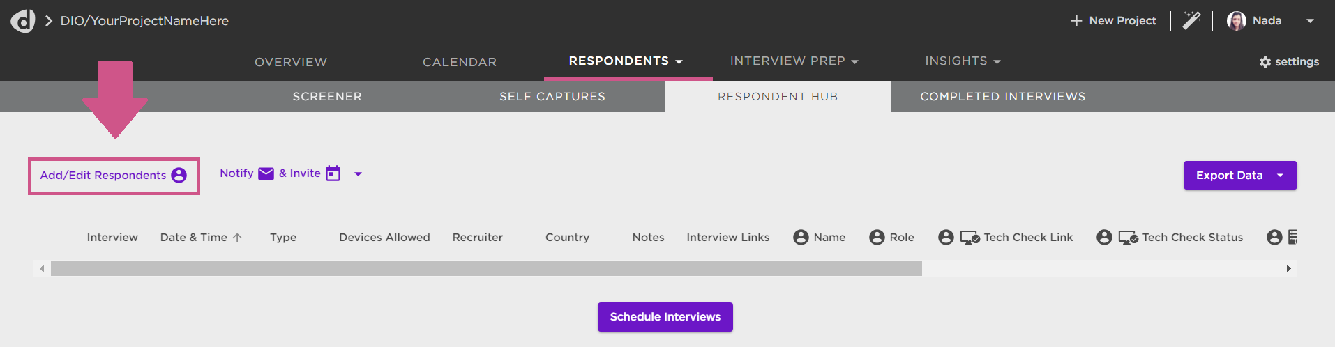1335x347 pixels.
Task: Click the horizontal scrollbar right arrow
Action: pos(1288,269)
